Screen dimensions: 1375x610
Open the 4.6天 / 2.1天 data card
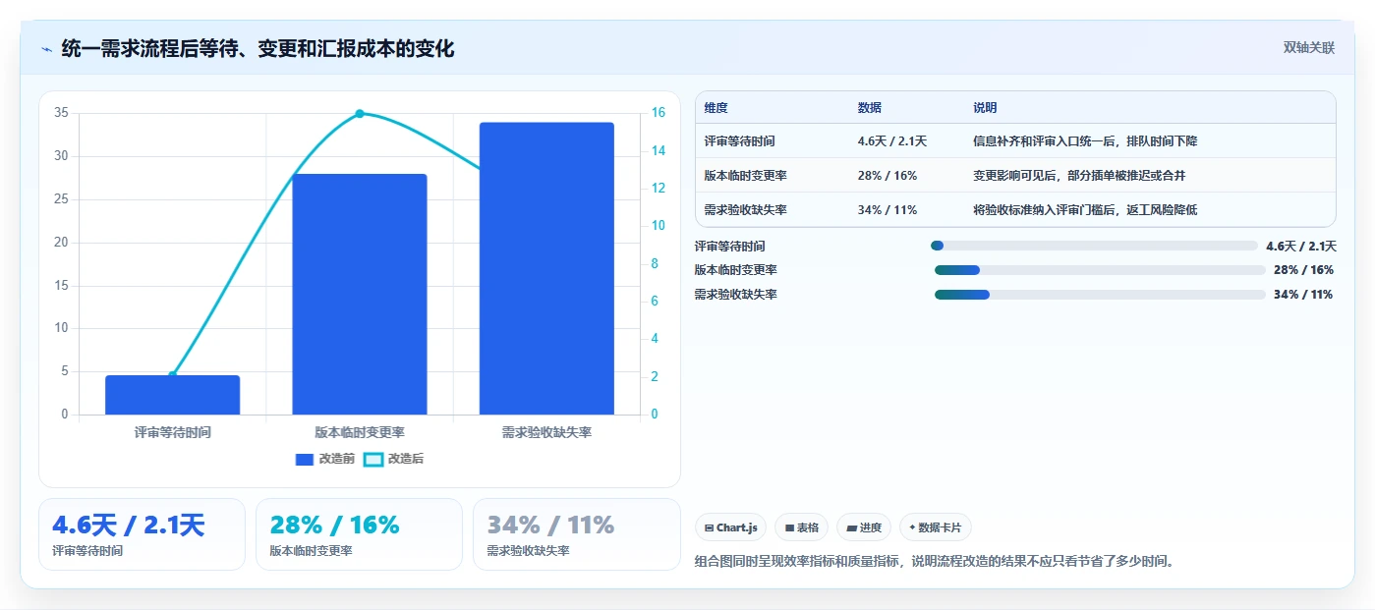(x=142, y=534)
